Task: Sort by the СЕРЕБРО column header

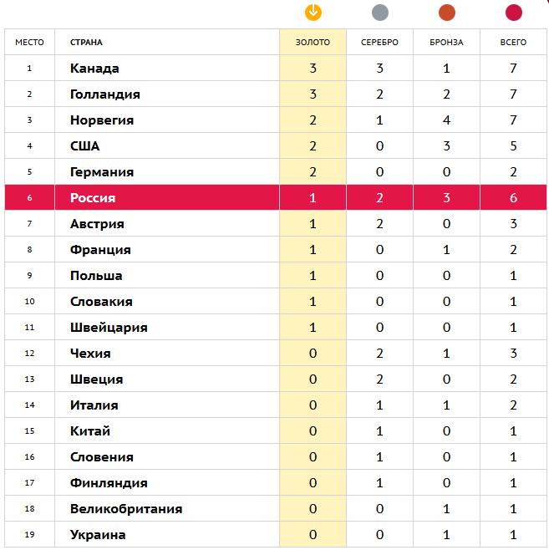Action: (379, 42)
